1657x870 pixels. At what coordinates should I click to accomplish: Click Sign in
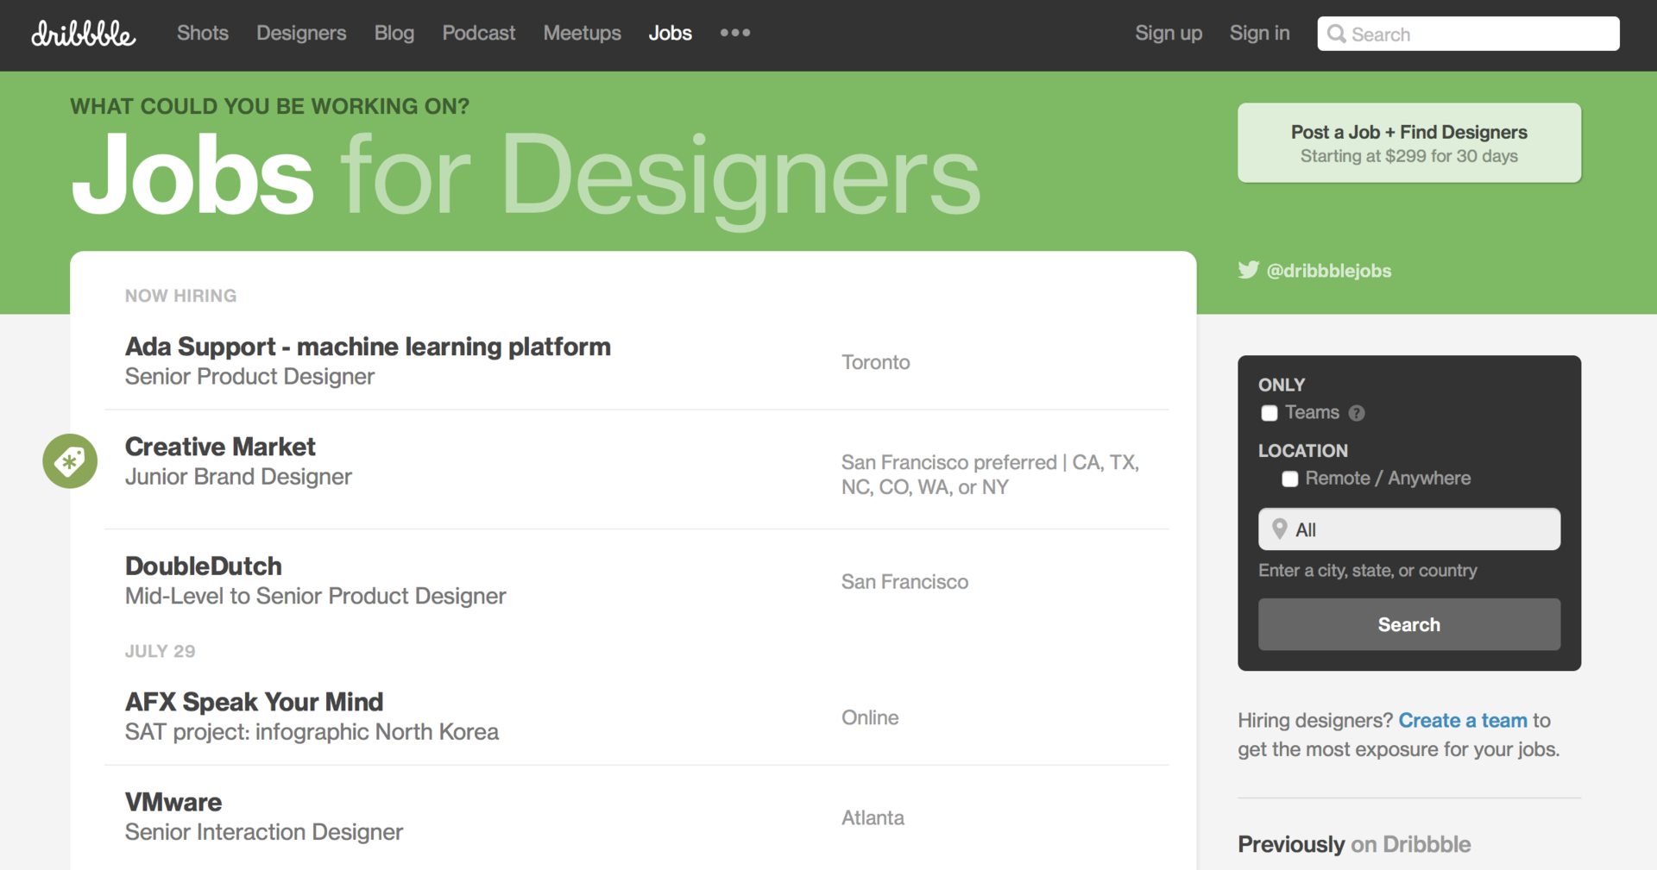pyautogui.click(x=1260, y=33)
